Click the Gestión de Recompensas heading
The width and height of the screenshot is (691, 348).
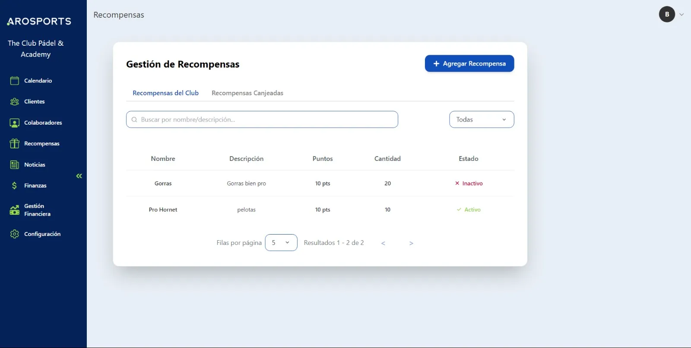[x=183, y=64]
